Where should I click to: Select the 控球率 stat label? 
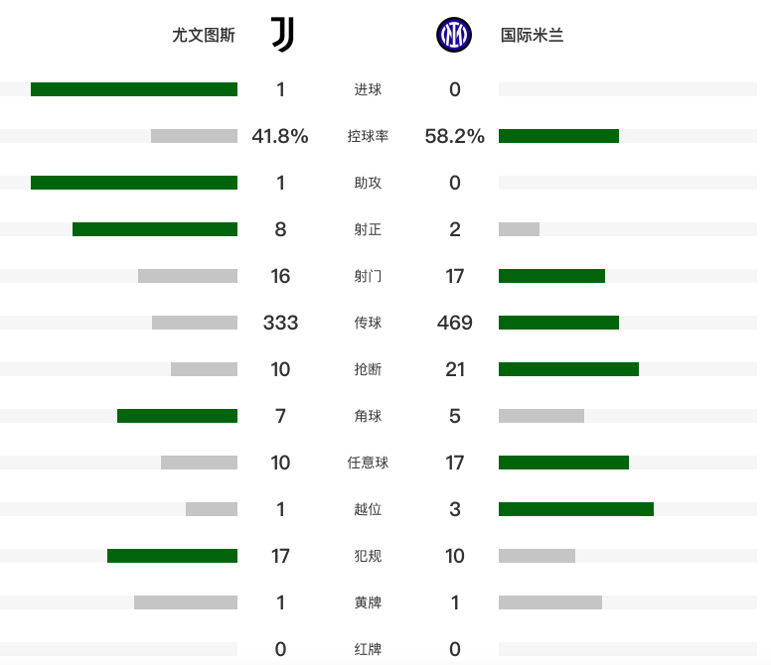[x=368, y=136]
